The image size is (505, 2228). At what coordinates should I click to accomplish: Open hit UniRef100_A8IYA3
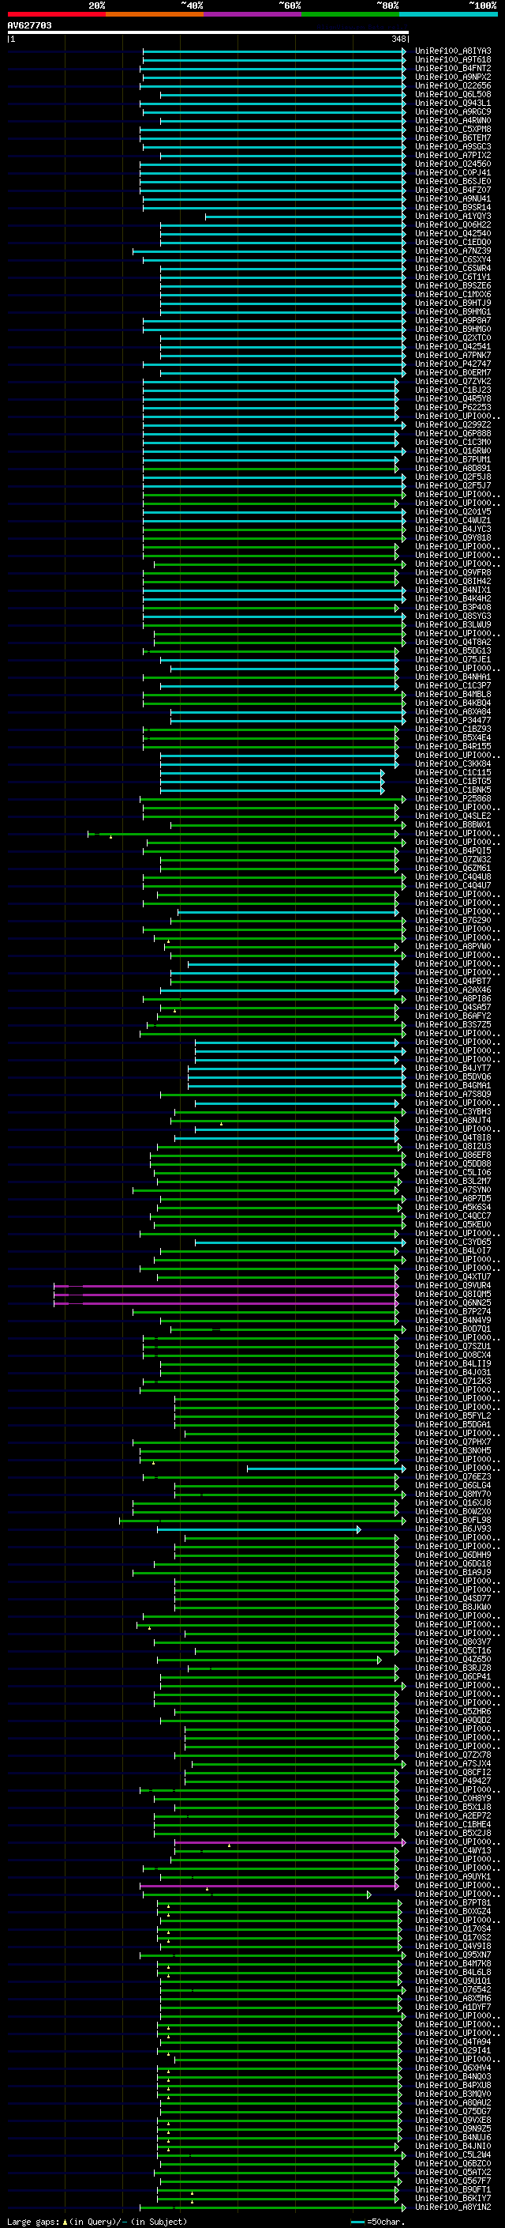click(452, 51)
